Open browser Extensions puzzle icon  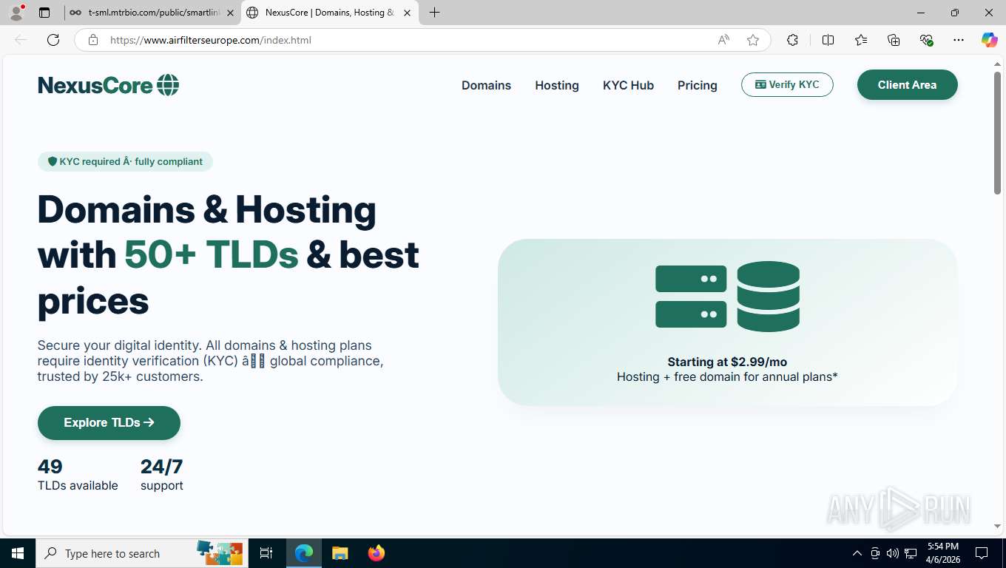point(792,40)
